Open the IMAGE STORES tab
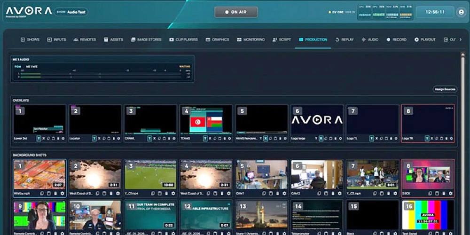Viewport: 470px width, 235px height. (x=146, y=39)
